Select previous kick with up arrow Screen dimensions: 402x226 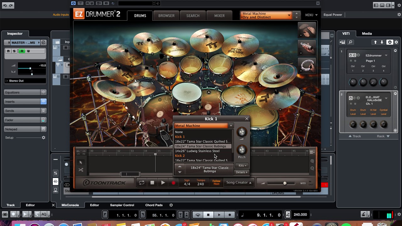pyautogui.click(x=180, y=167)
